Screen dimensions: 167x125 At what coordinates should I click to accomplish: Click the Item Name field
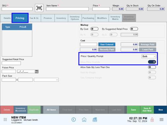67,9
